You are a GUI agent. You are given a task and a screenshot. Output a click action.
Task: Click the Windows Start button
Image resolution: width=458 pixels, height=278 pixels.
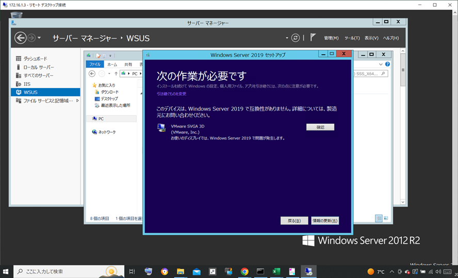[x=6, y=271]
